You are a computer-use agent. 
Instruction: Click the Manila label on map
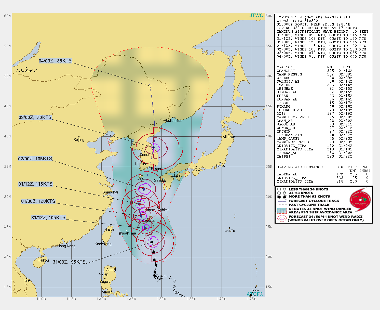[107, 292]
